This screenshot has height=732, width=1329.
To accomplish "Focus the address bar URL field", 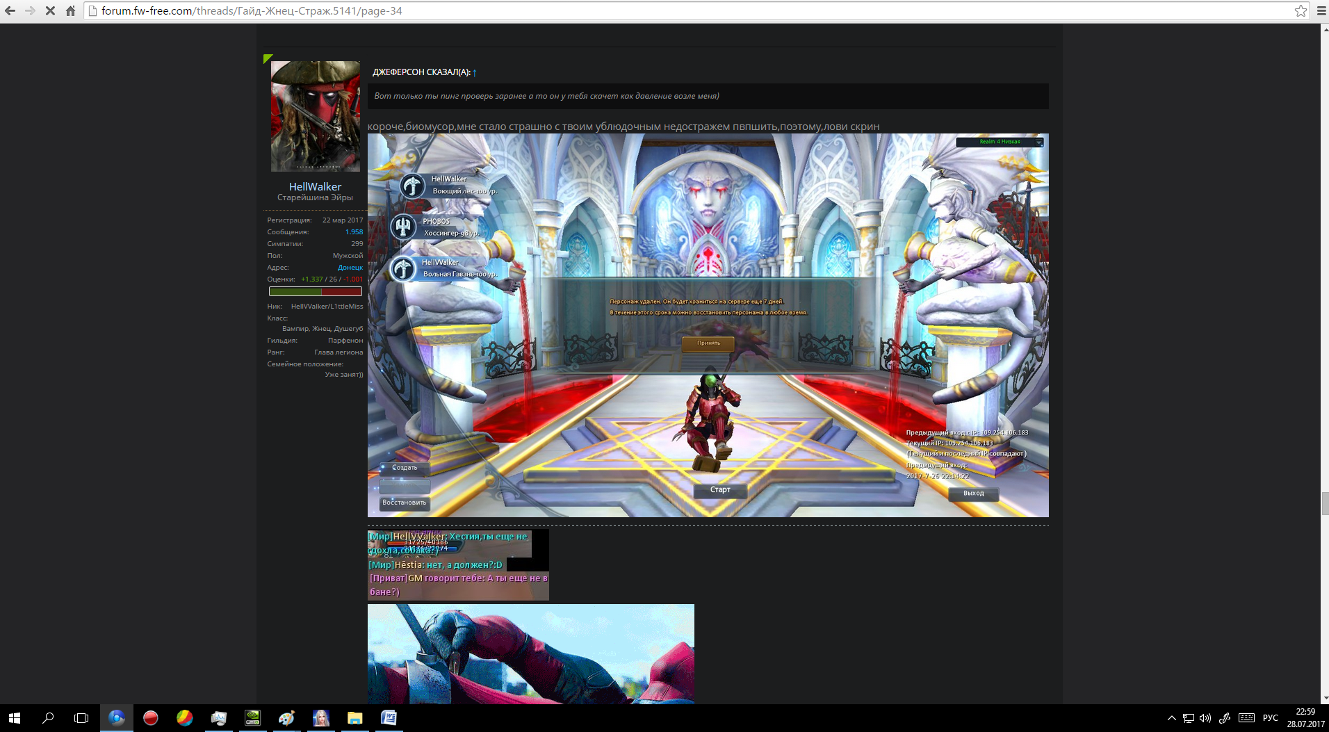I will pyautogui.click(x=695, y=10).
